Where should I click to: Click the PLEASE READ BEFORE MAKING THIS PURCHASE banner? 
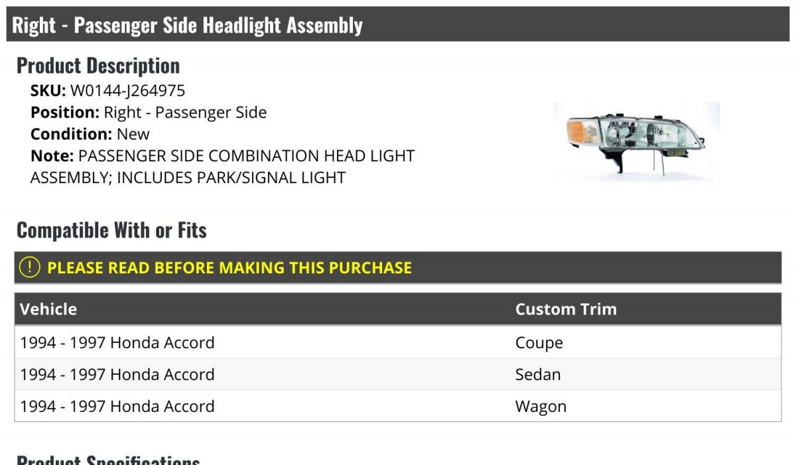click(x=230, y=268)
